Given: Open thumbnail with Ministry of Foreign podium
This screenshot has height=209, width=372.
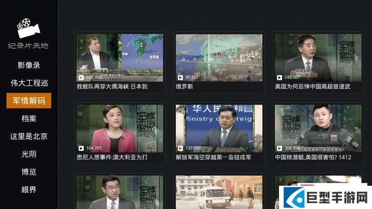Looking at the screenshot, I should point(219,129).
